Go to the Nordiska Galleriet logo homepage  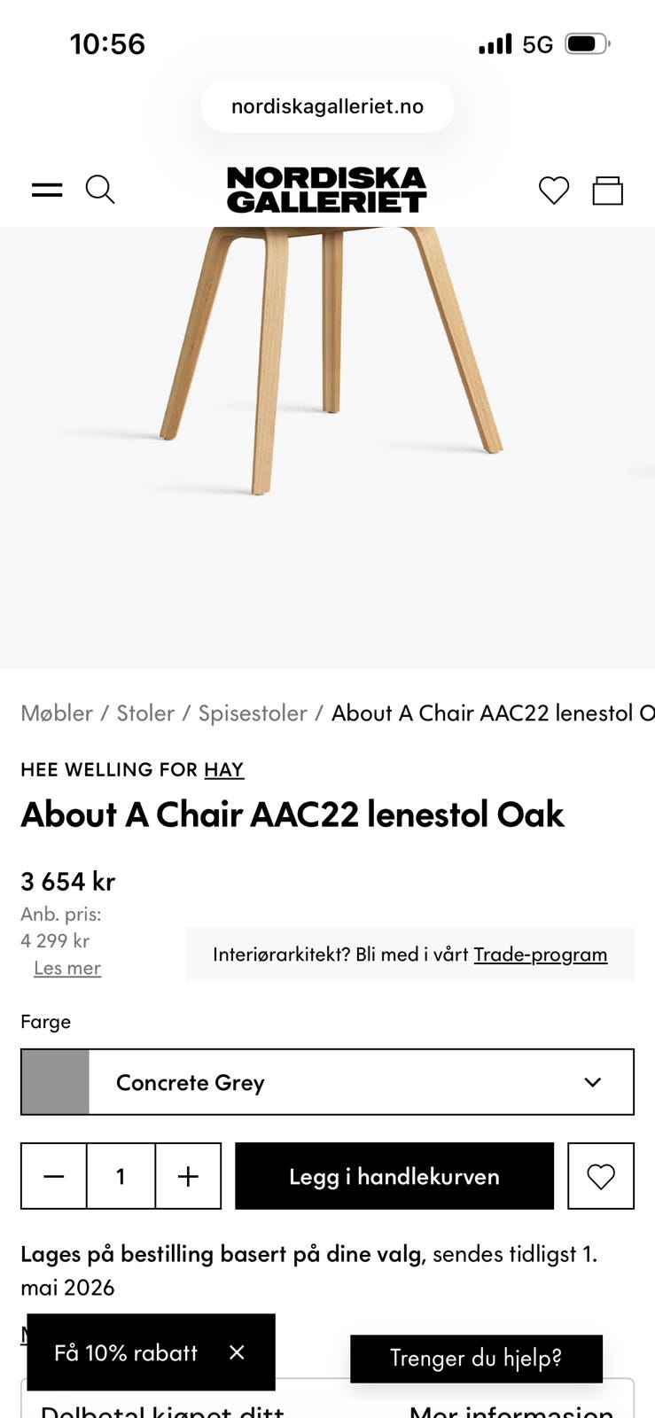(327, 190)
